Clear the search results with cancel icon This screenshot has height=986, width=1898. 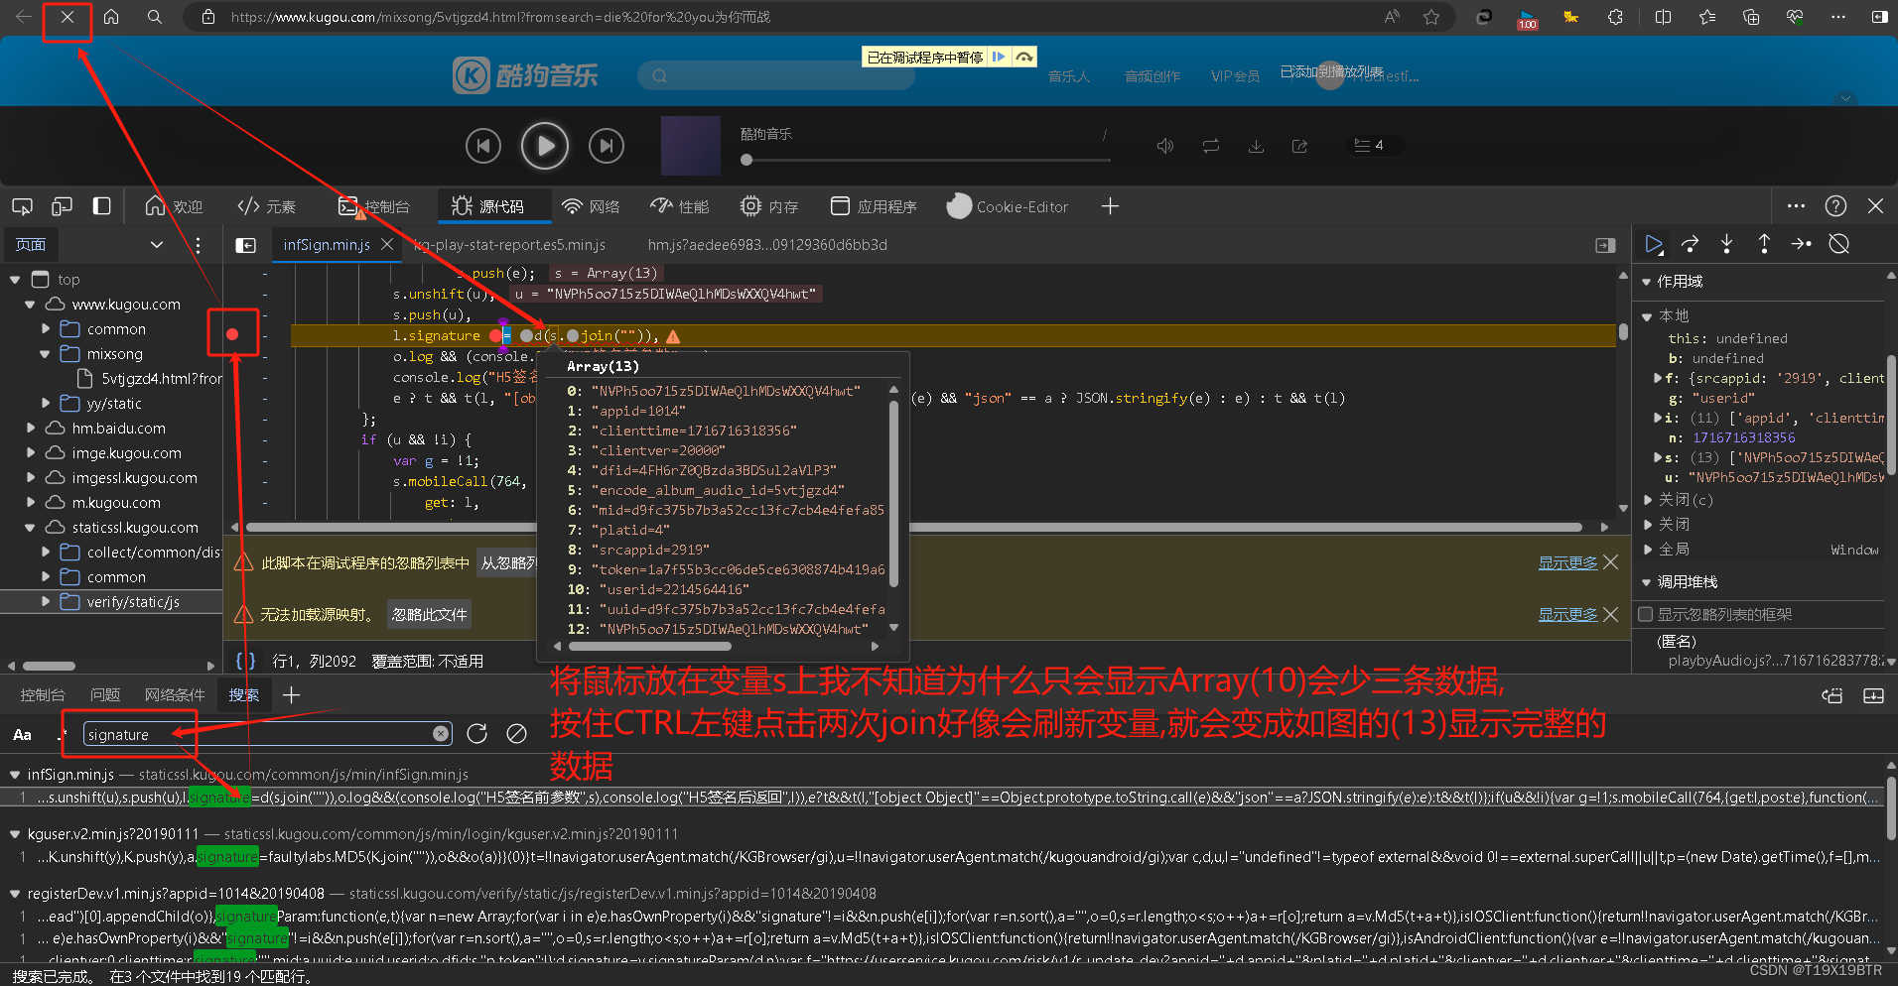pyautogui.click(x=516, y=734)
